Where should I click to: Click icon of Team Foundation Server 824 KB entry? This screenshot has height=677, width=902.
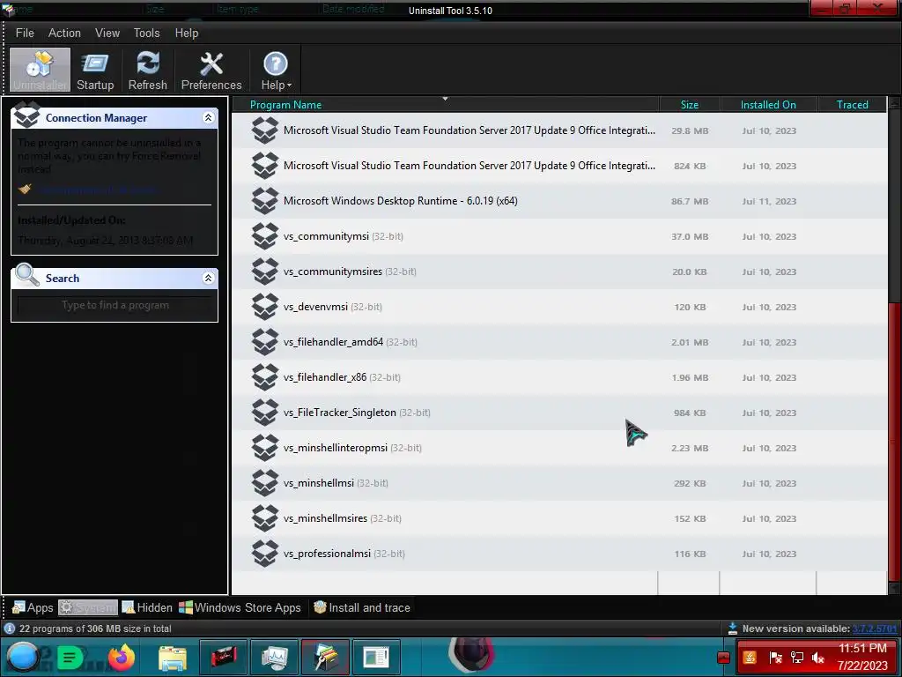tap(265, 166)
